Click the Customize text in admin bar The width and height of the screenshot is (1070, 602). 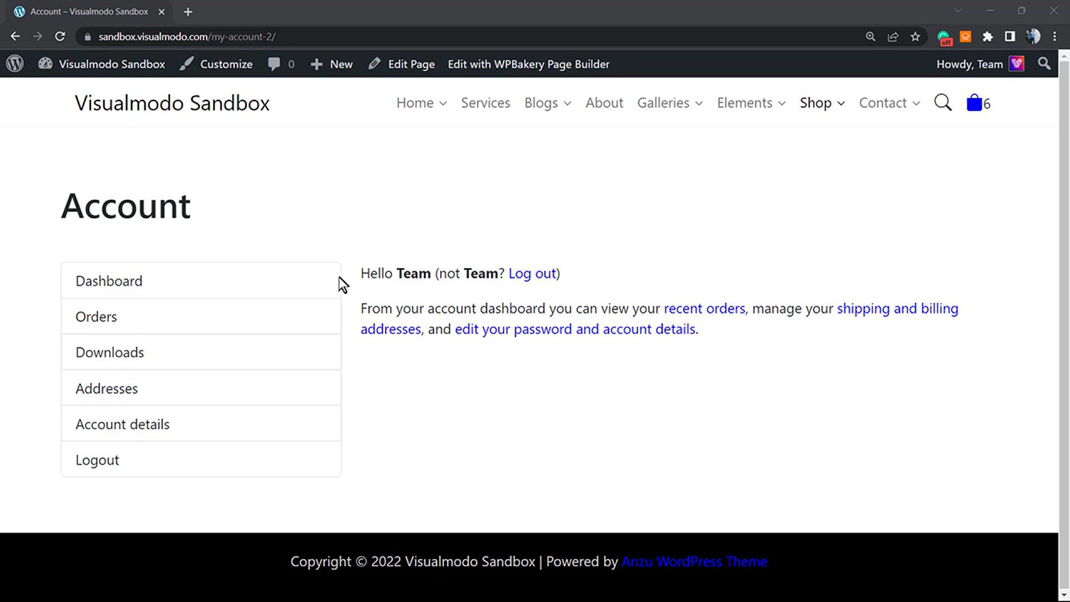point(226,64)
